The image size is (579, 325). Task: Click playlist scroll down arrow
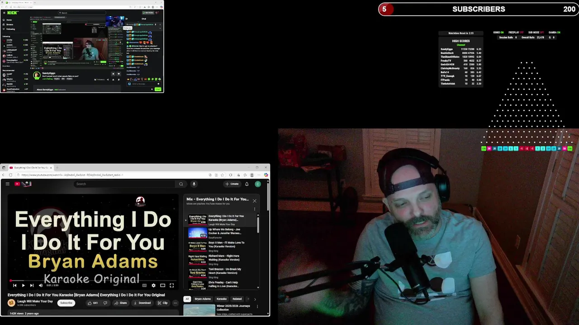point(258,288)
